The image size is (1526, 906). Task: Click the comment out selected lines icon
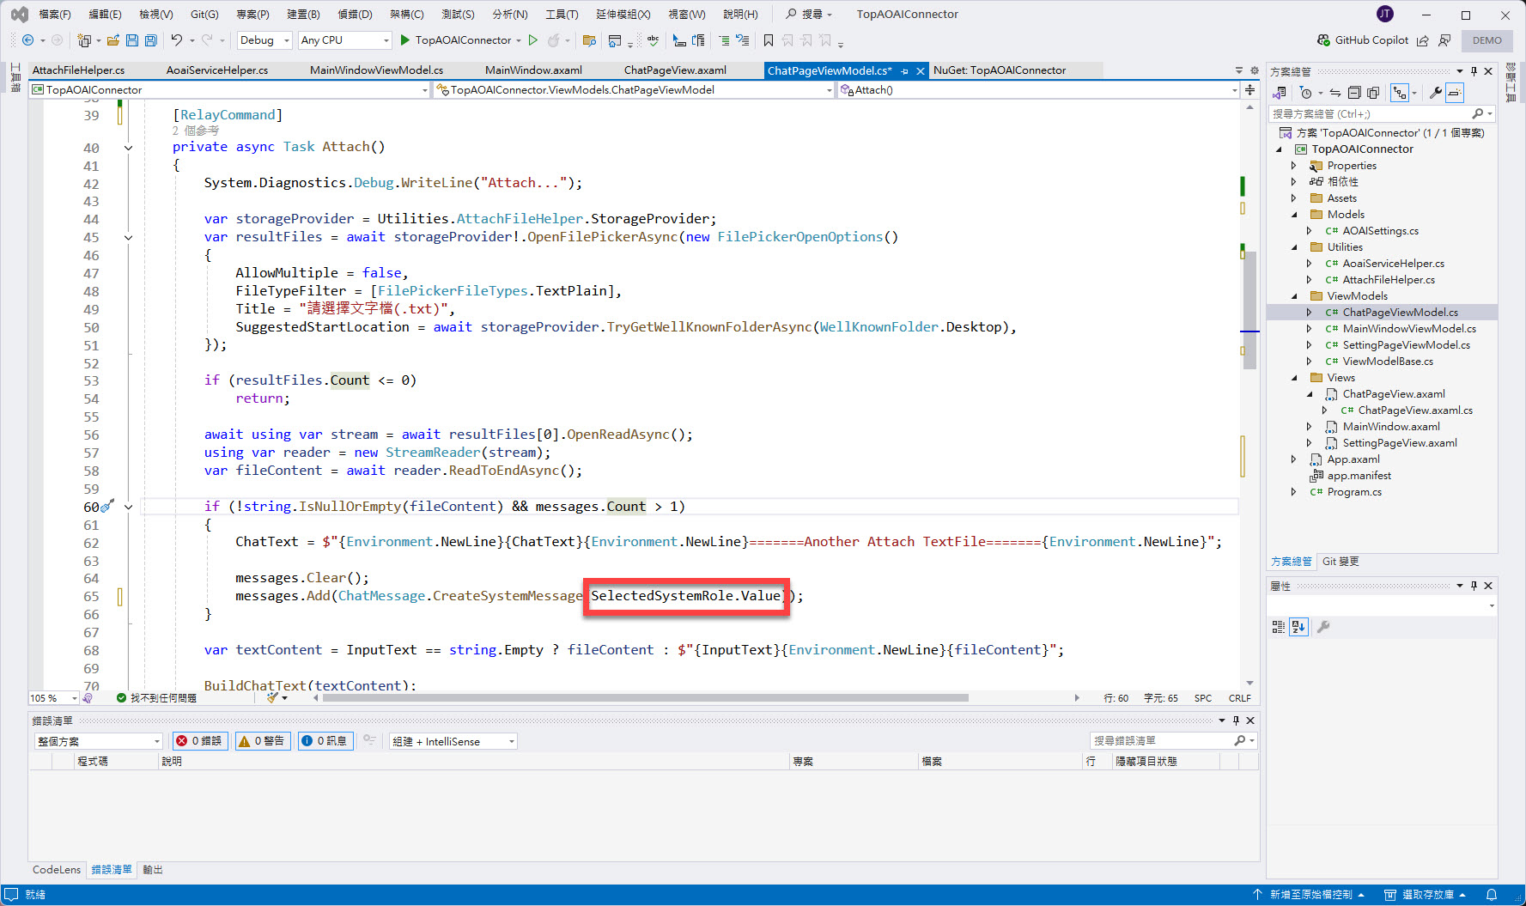tap(724, 40)
